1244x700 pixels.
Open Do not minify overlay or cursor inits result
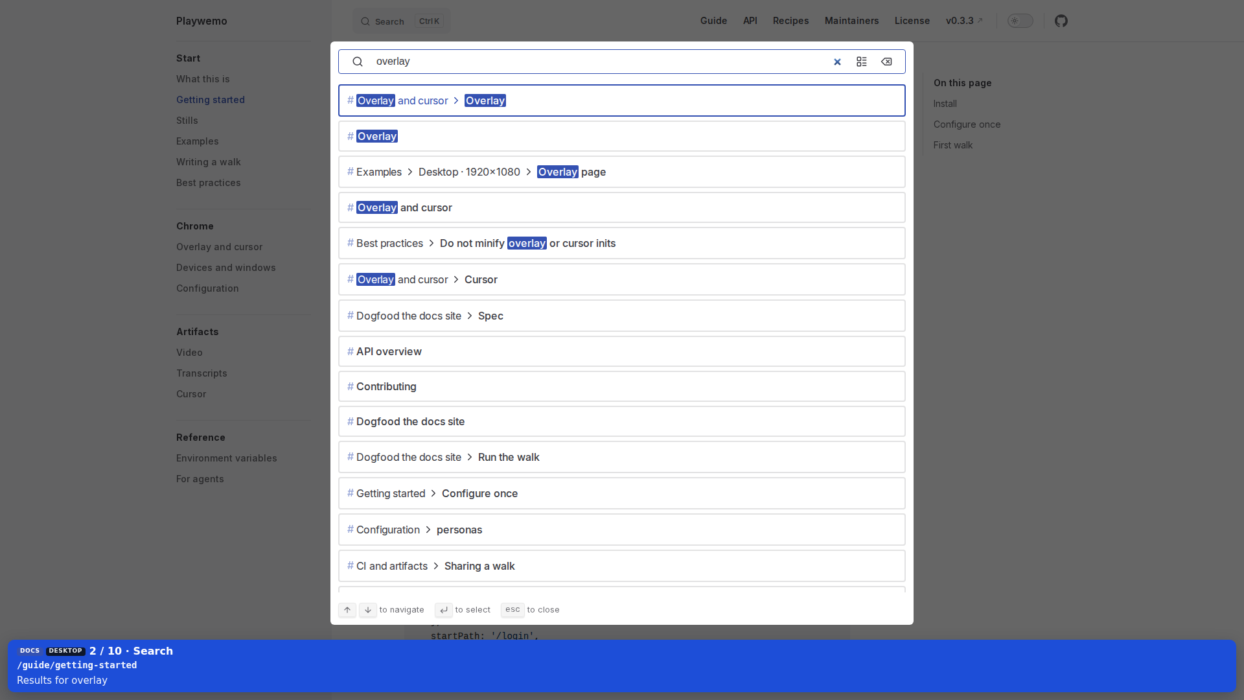622,243
